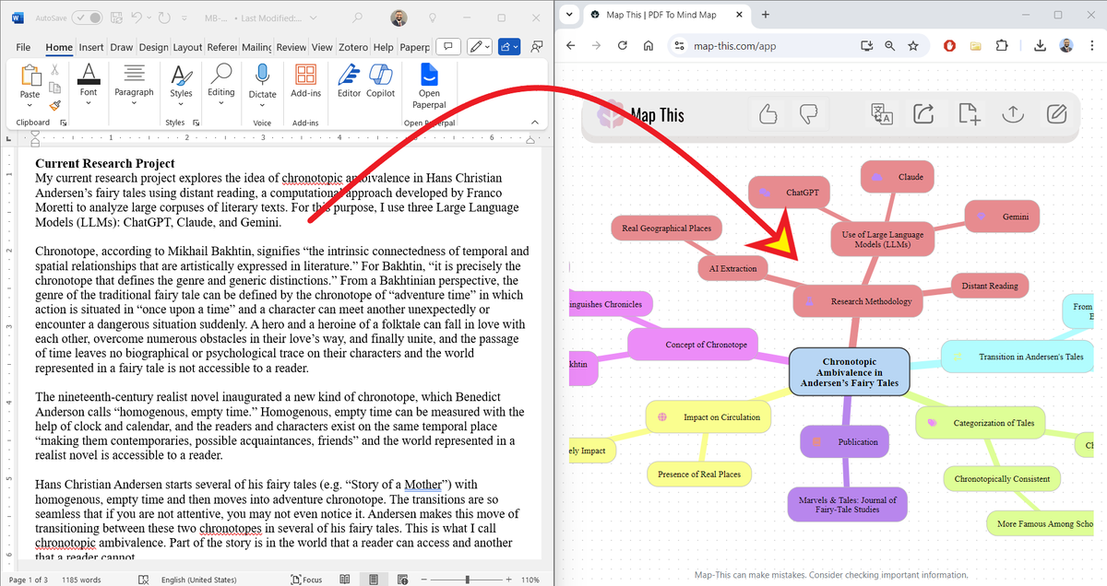Switch to the Layout ribbon tab

(187, 47)
